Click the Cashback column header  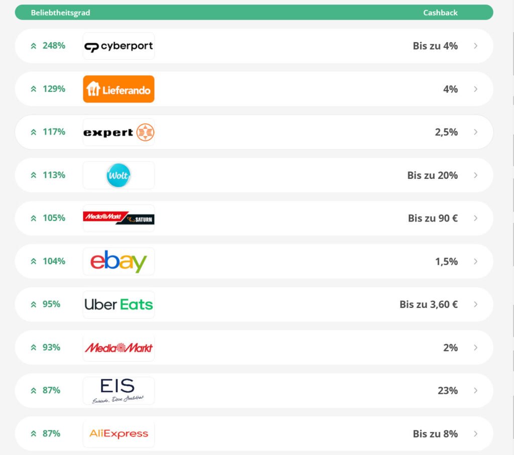[440, 13]
